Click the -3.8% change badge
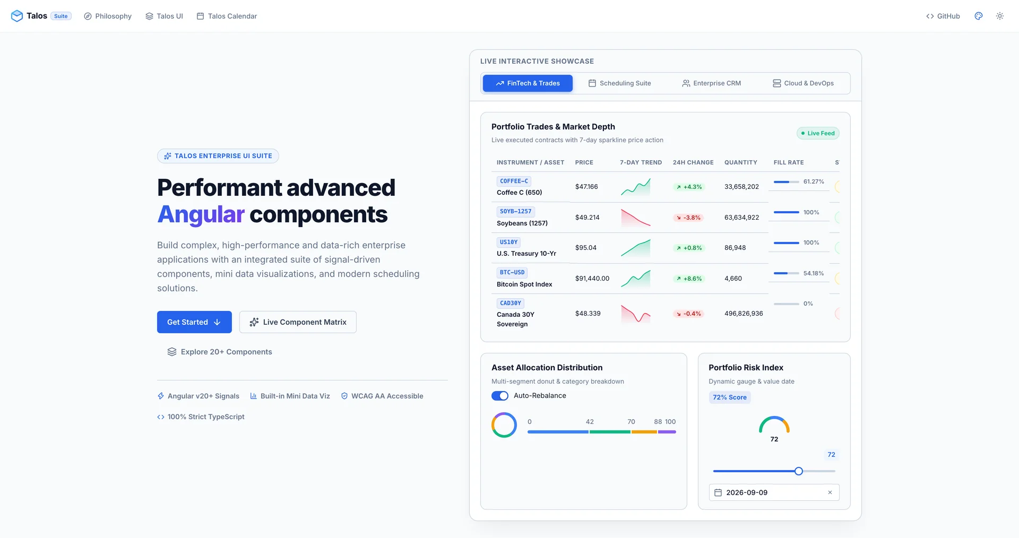 [x=688, y=218]
